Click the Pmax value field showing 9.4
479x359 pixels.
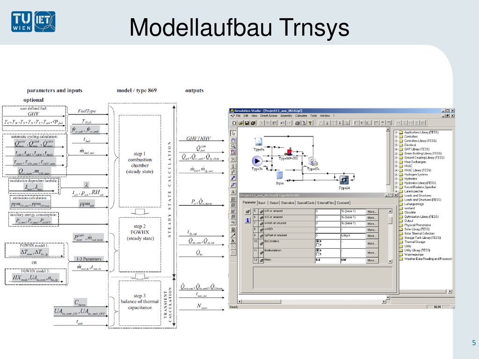point(327,260)
